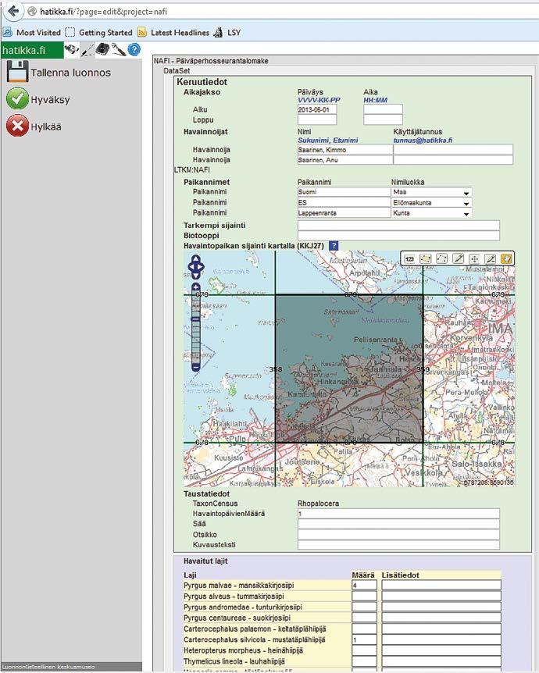Open the LSY bookmark
This screenshot has height=673, width=539.
(x=227, y=33)
